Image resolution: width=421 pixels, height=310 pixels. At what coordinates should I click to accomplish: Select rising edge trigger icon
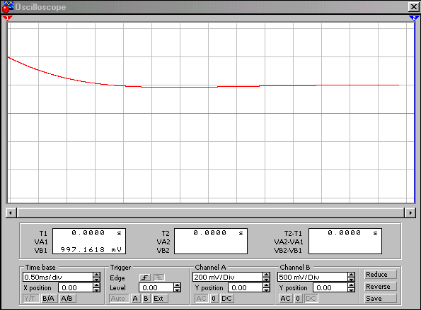coord(145,278)
